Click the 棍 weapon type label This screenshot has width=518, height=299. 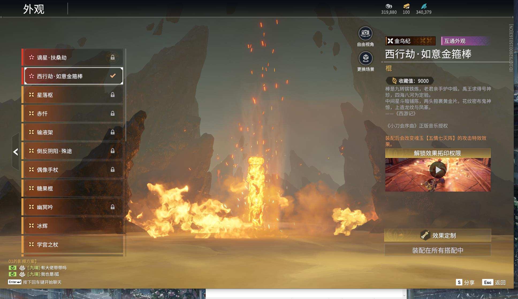[x=389, y=68]
